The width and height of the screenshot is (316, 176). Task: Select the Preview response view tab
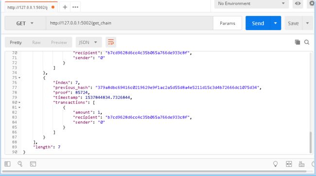point(59,42)
